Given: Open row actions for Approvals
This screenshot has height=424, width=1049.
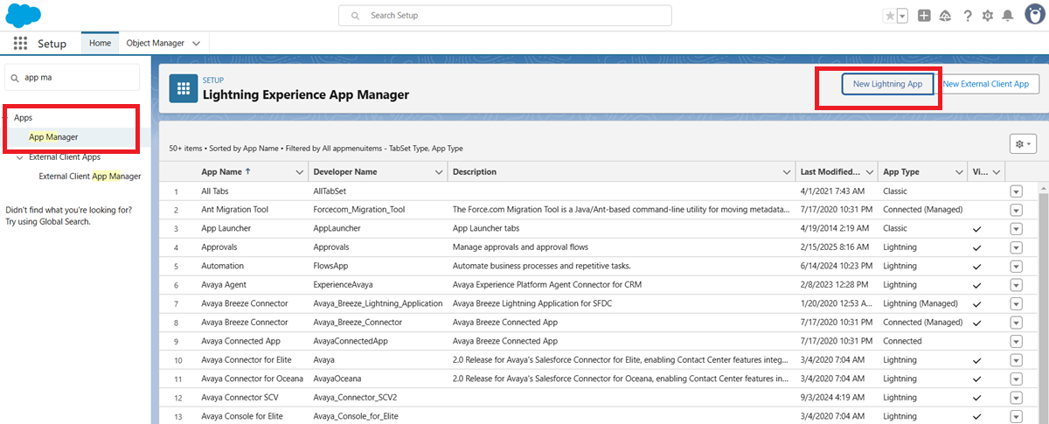Looking at the screenshot, I should tap(1016, 247).
